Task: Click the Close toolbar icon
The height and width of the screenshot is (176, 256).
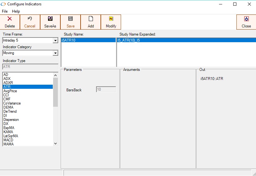Action: [x=246, y=19]
